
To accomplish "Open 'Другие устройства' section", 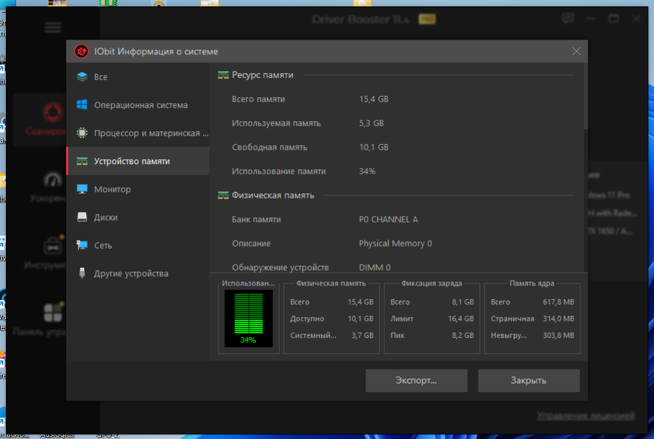I will click(x=138, y=273).
